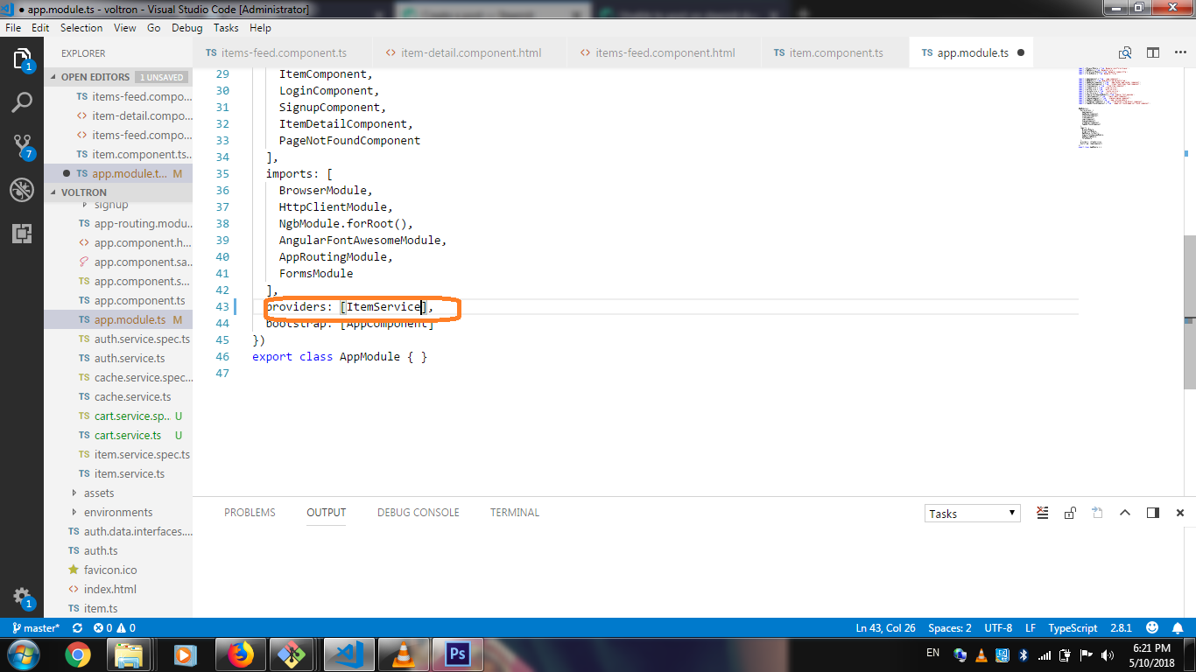Screen dimensions: 1196x672
Task: Open the Manage gear at activity bar bottom
Action: 22,598
